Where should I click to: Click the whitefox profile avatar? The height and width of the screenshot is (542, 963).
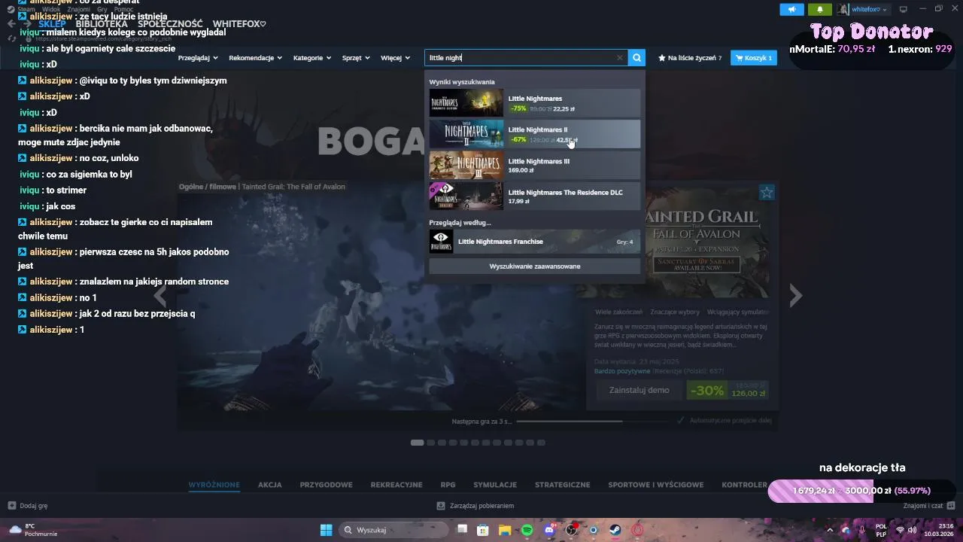(843, 9)
